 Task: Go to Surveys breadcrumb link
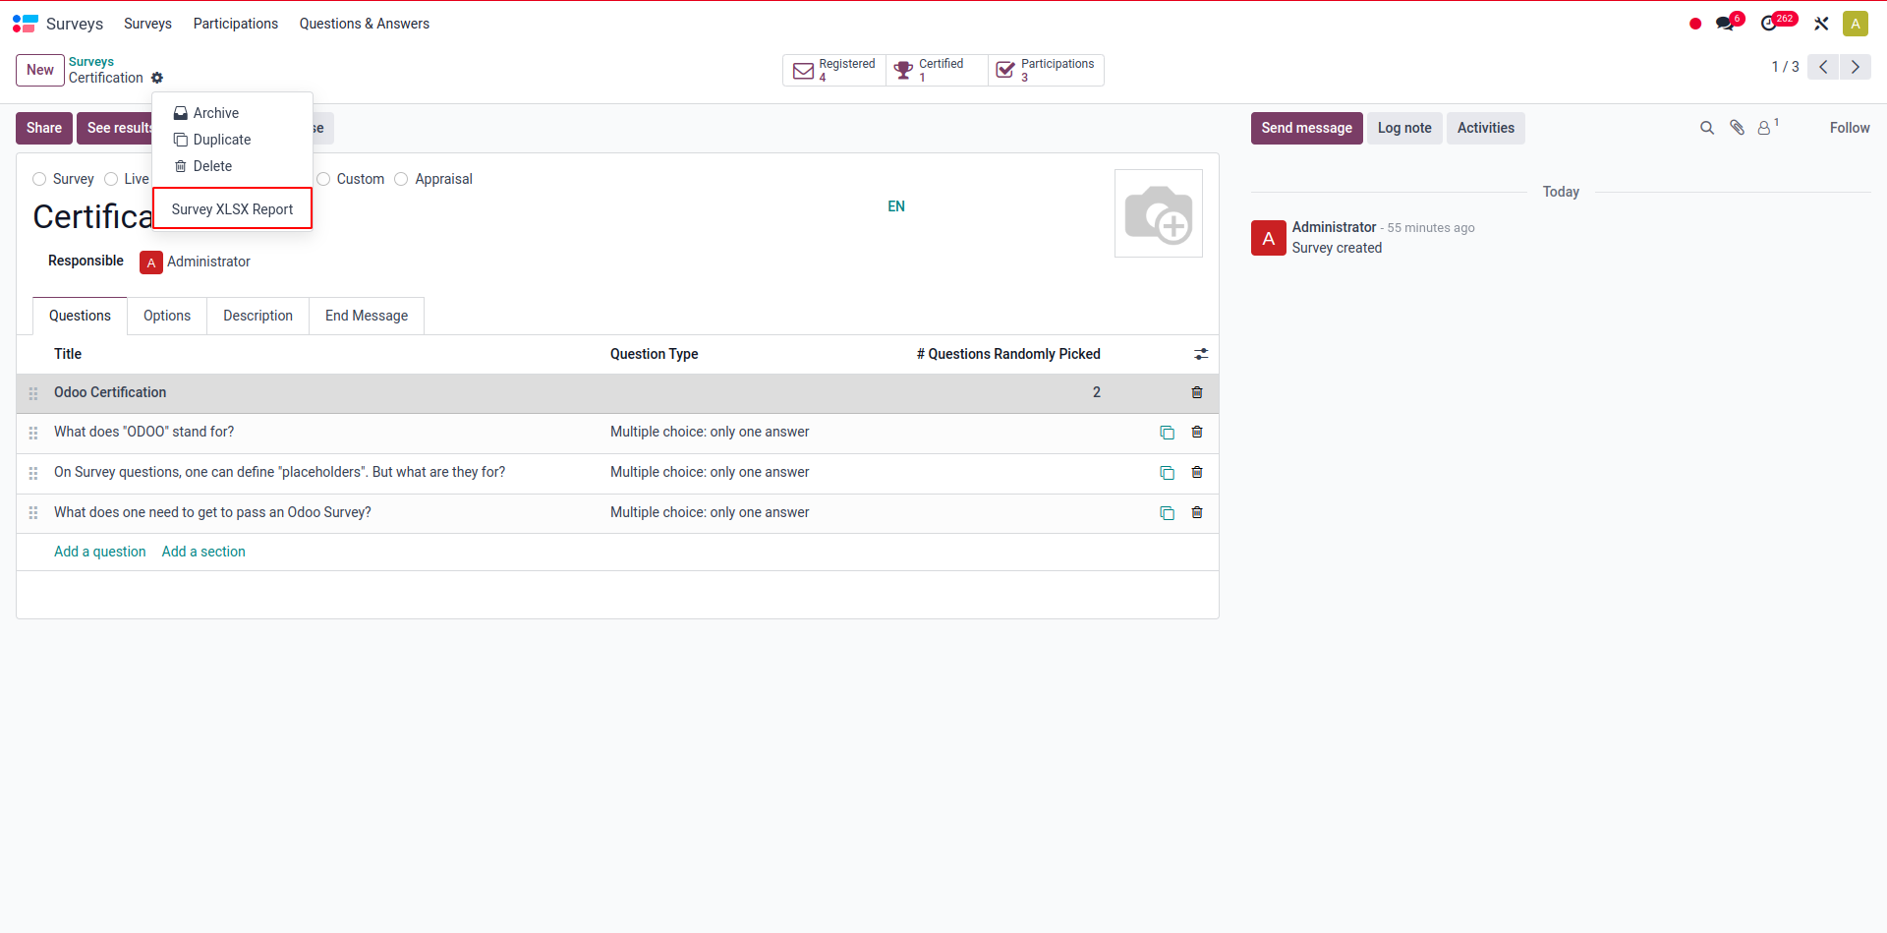click(91, 62)
